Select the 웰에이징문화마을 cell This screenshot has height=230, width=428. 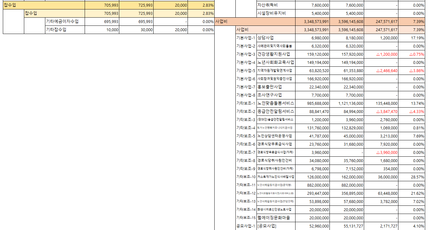pos(276,218)
